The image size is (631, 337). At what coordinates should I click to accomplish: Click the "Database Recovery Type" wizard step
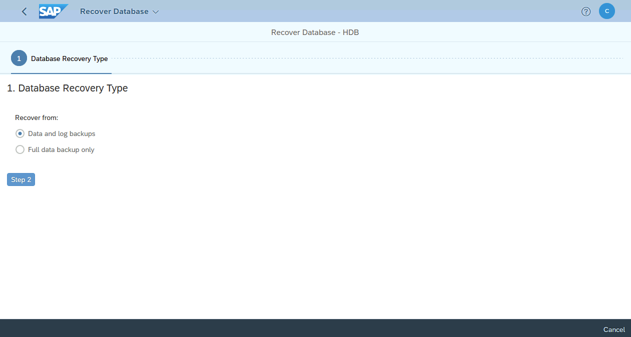(69, 58)
